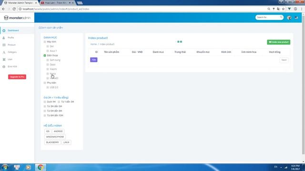The width and height of the screenshot is (305, 171).
Task: Click the flag language icon in the header
Action: coord(296,18)
